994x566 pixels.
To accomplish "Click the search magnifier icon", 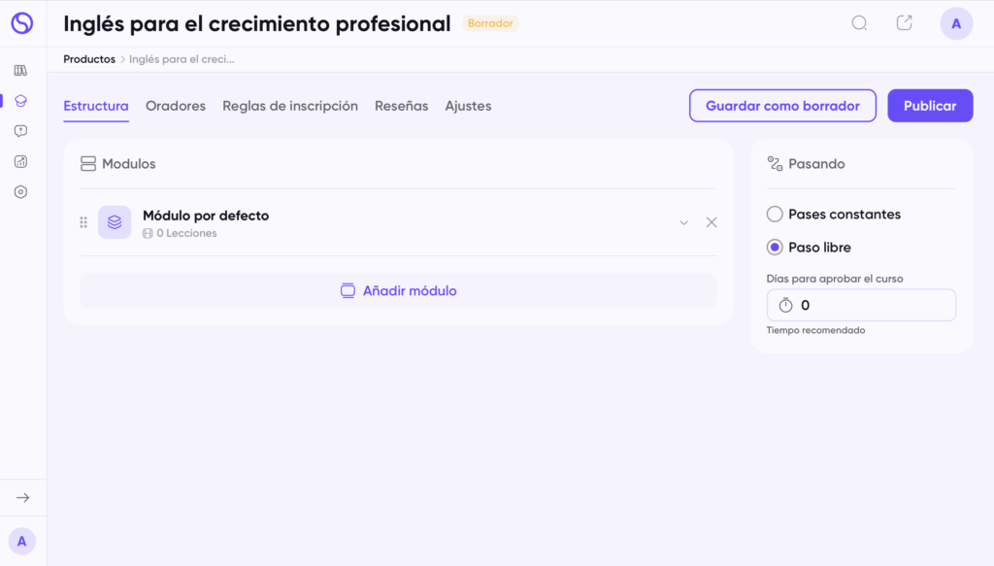I will [x=859, y=23].
